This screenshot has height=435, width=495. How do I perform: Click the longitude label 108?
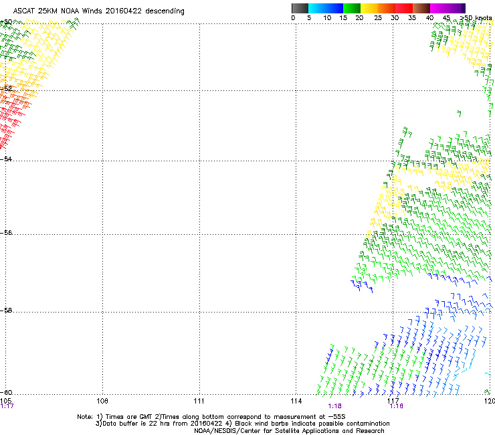(x=102, y=401)
